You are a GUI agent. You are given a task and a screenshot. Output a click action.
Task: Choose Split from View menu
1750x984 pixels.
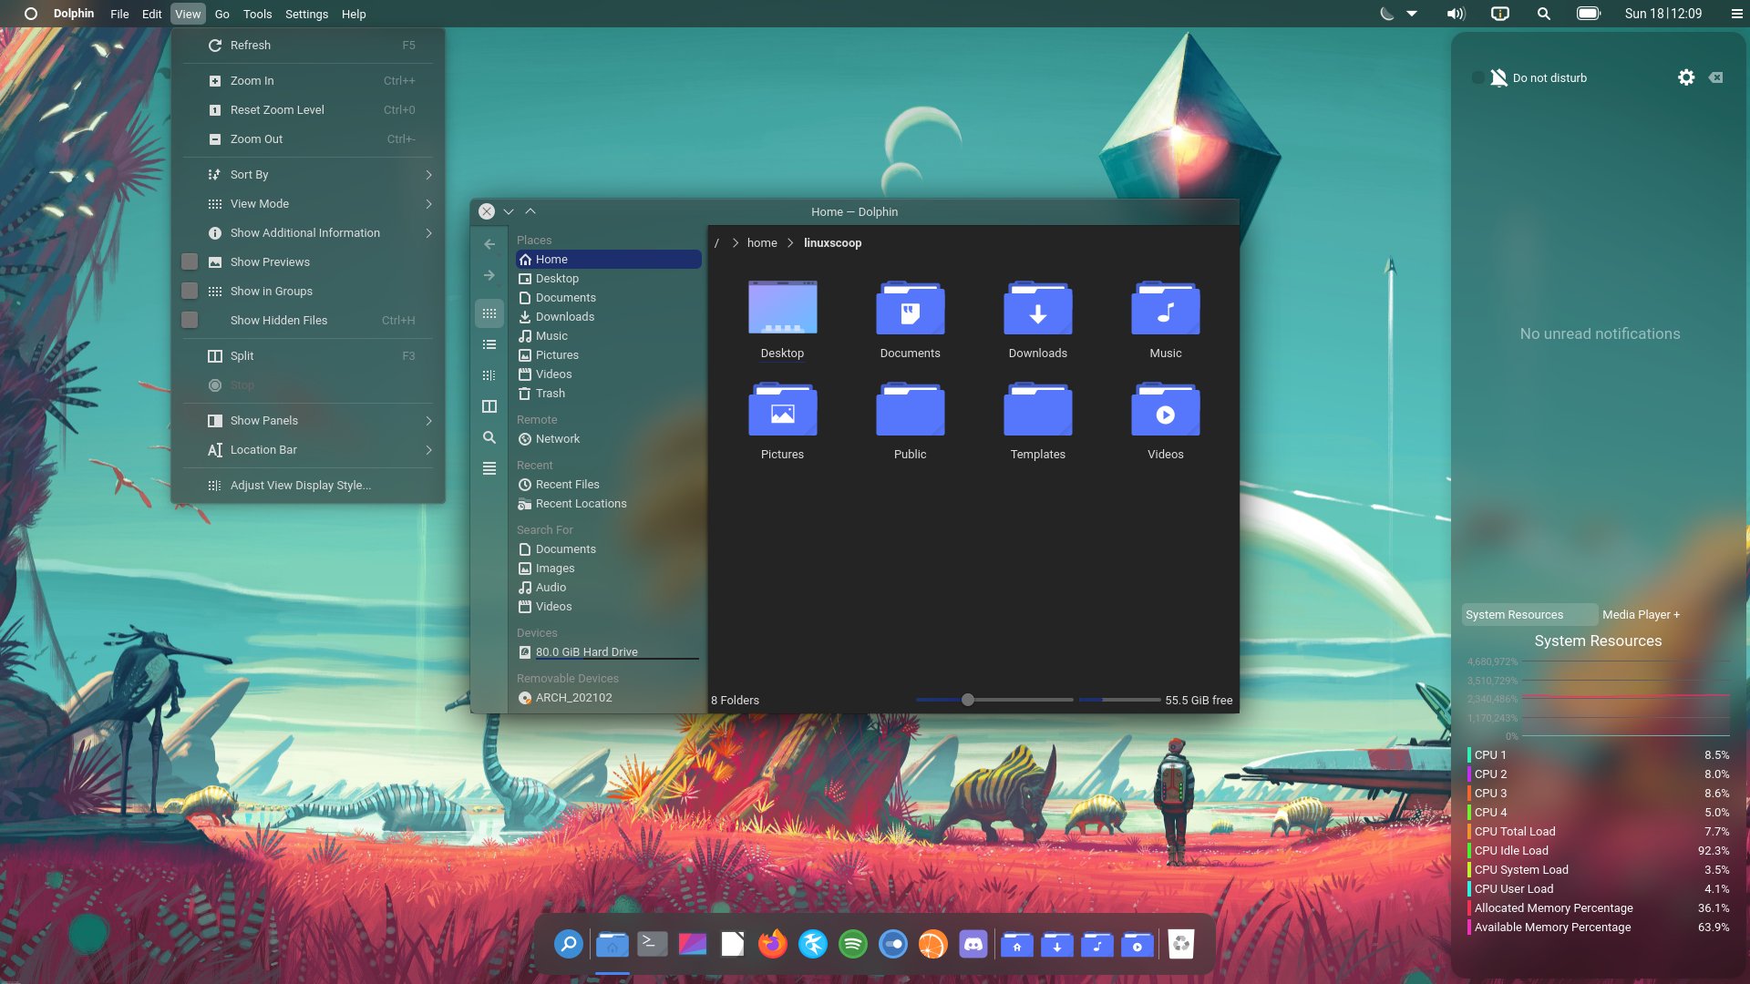pos(308,355)
